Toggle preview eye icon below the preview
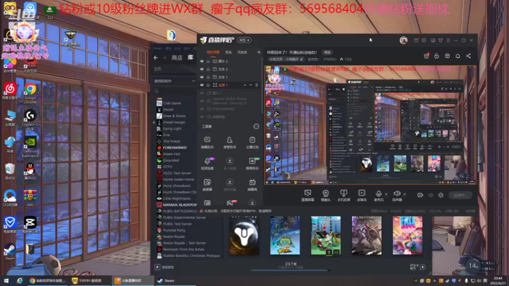Viewport: 509px width, 286px height. coord(431,195)
